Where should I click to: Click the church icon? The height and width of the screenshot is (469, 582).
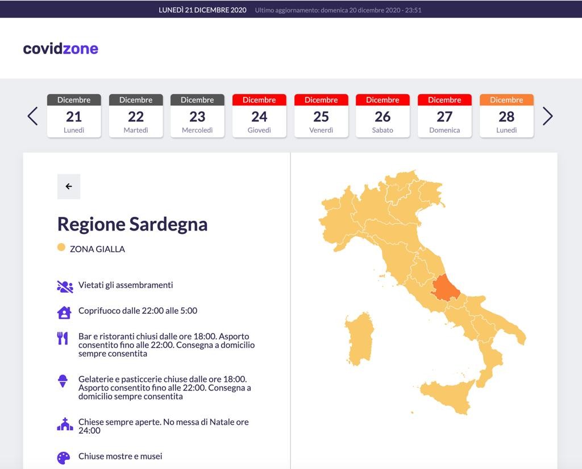pos(65,424)
